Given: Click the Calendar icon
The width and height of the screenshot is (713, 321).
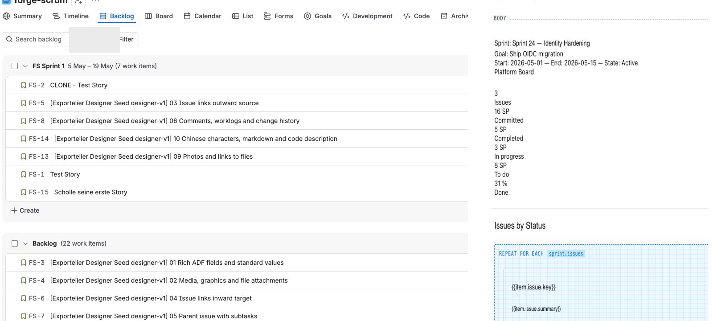Looking at the screenshot, I should click(x=187, y=16).
